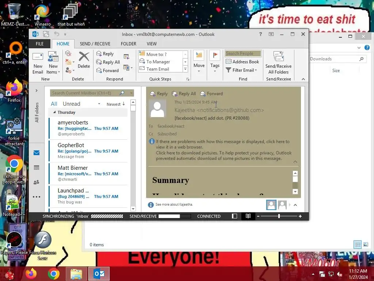Open Outlook Help question mark
The height and width of the screenshot is (281, 374).
pos(260,34)
